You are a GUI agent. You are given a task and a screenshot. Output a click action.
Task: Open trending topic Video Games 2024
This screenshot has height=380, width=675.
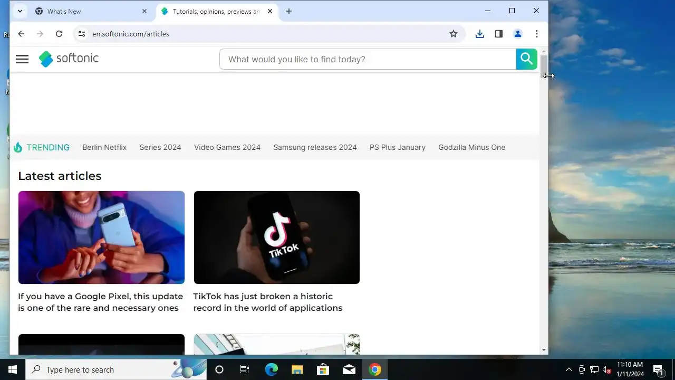click(x=227, y=147)
